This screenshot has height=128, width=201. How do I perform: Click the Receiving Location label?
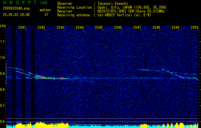pyautogui.click(x=74, y=7)
